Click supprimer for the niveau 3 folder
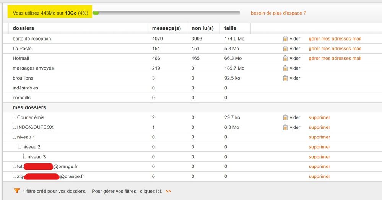 click(x=319, y=157)
